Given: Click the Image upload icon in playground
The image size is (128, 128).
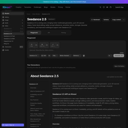Looking at the screenshot, I should 32,45.
